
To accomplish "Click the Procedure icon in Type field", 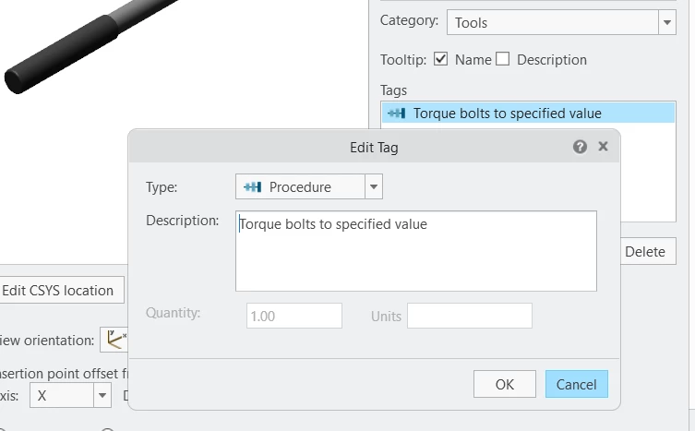I will pos(252,187).
